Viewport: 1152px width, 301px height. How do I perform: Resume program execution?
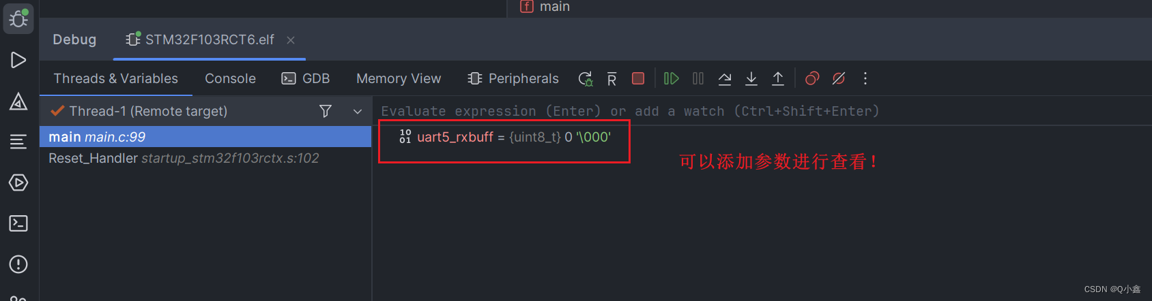672,78
